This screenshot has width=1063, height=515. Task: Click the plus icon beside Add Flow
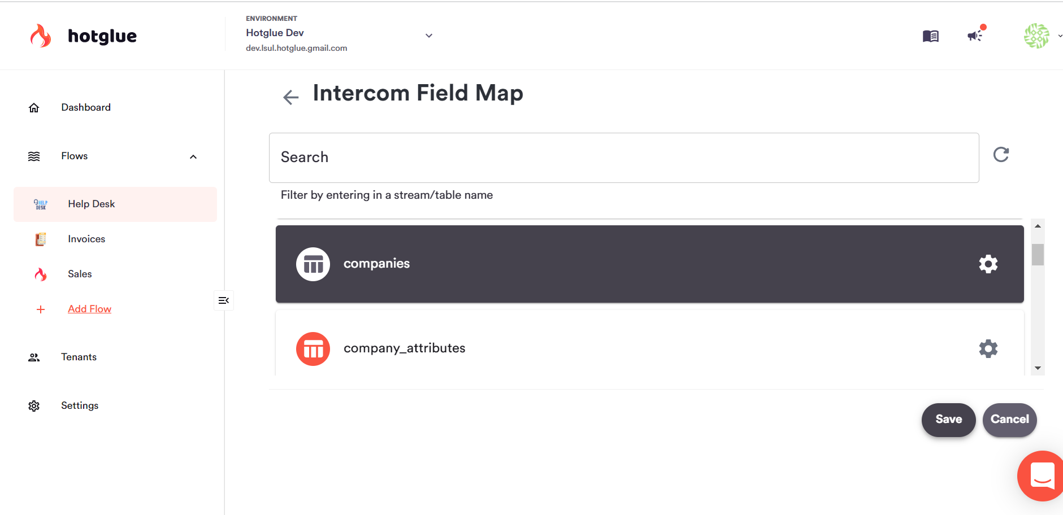41,309
